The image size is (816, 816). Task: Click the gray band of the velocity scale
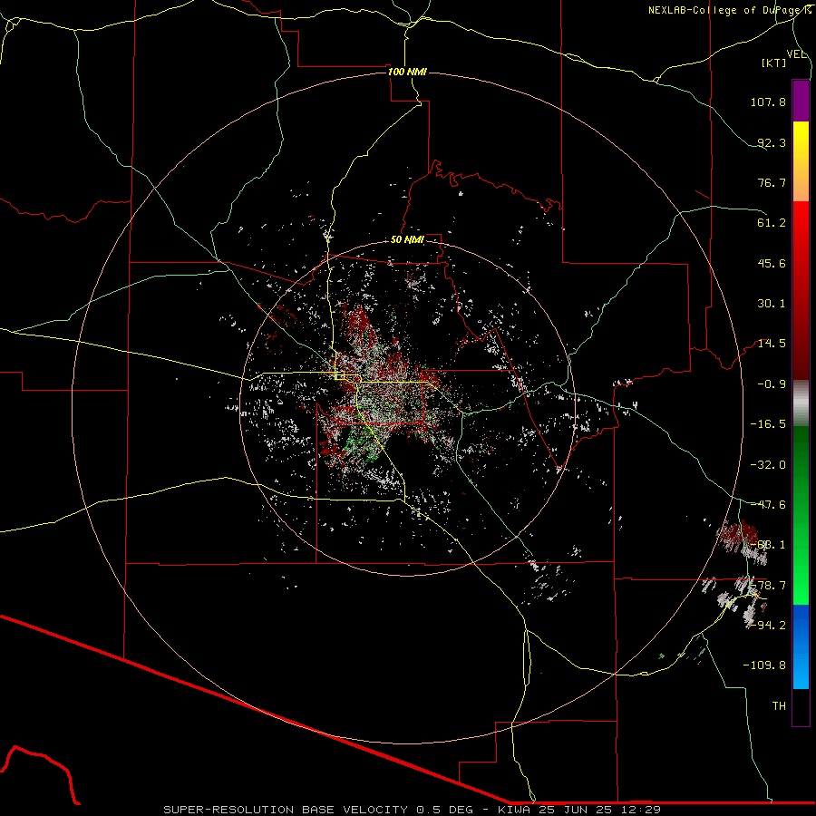point(801,403)
